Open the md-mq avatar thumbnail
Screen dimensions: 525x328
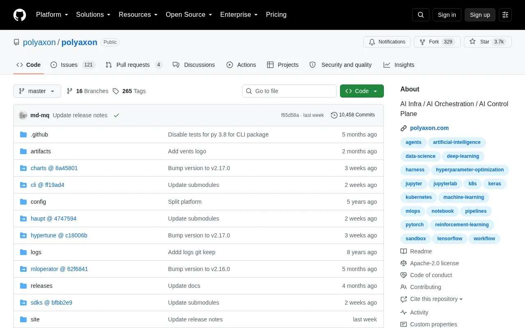[23, 115]
